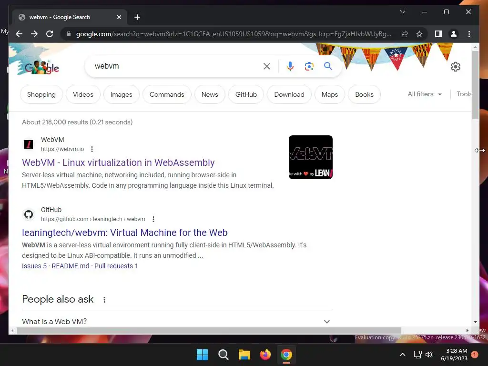Click scrollbar down arrow

(x=475, y=322)
